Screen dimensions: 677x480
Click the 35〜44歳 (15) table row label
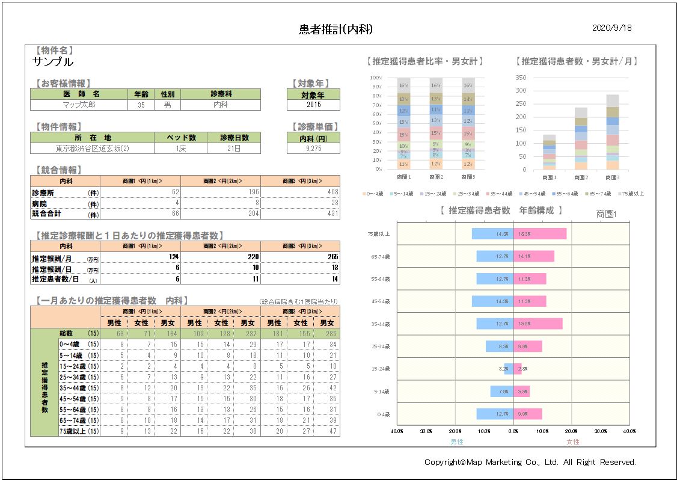point(79,388)
